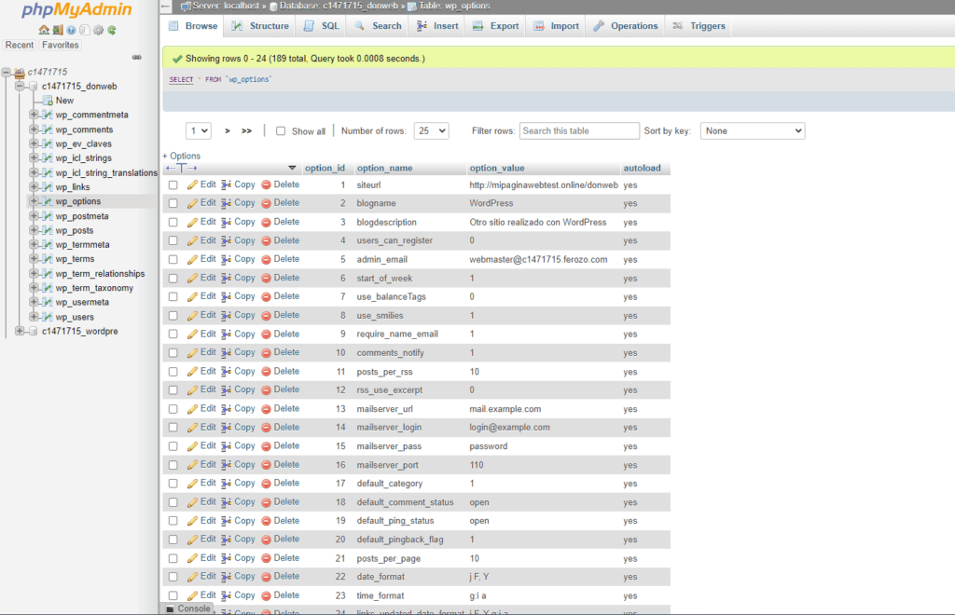Open the SQL tab
This screenshot has width=955, height=615.
pos(322,26)
